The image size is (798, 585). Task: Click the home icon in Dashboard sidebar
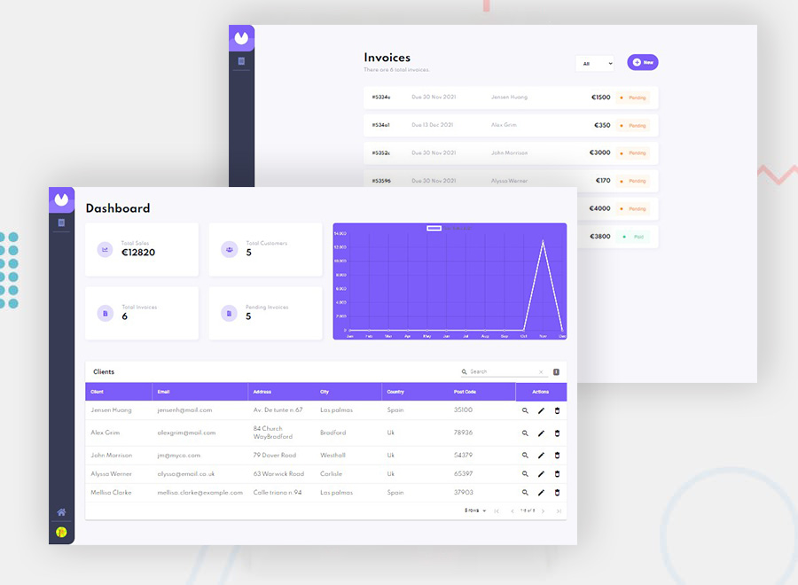pos(61,512)
